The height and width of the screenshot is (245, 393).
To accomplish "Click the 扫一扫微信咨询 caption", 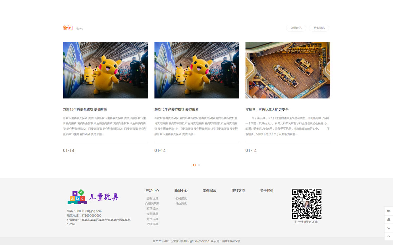I will (307, 222).
